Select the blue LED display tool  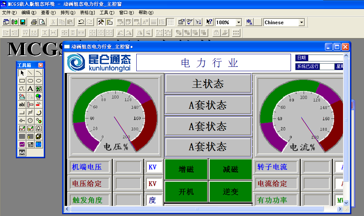(x=39, y=144)
